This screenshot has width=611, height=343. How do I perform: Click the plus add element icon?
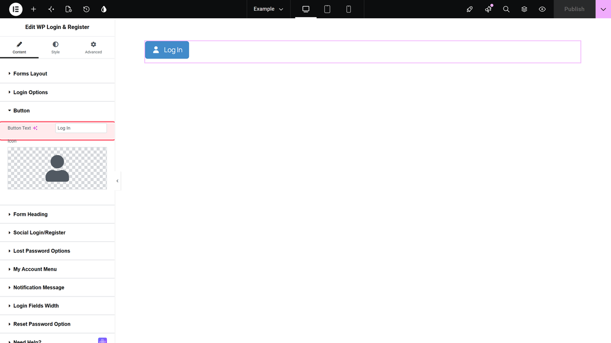point(34,9)
